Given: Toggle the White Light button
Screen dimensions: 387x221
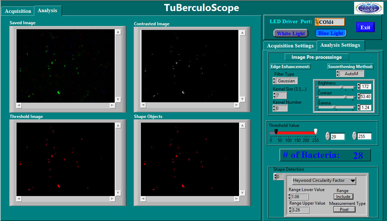Looking at the screenshot, I should pos(291,33).
